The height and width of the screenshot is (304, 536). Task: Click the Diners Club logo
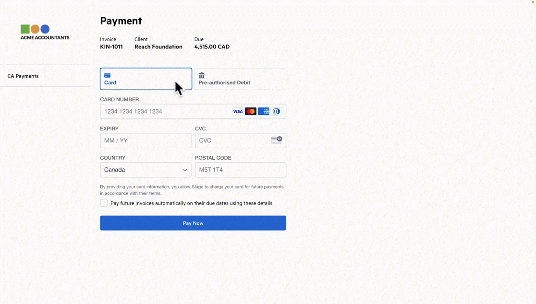[x=276, y=111]
